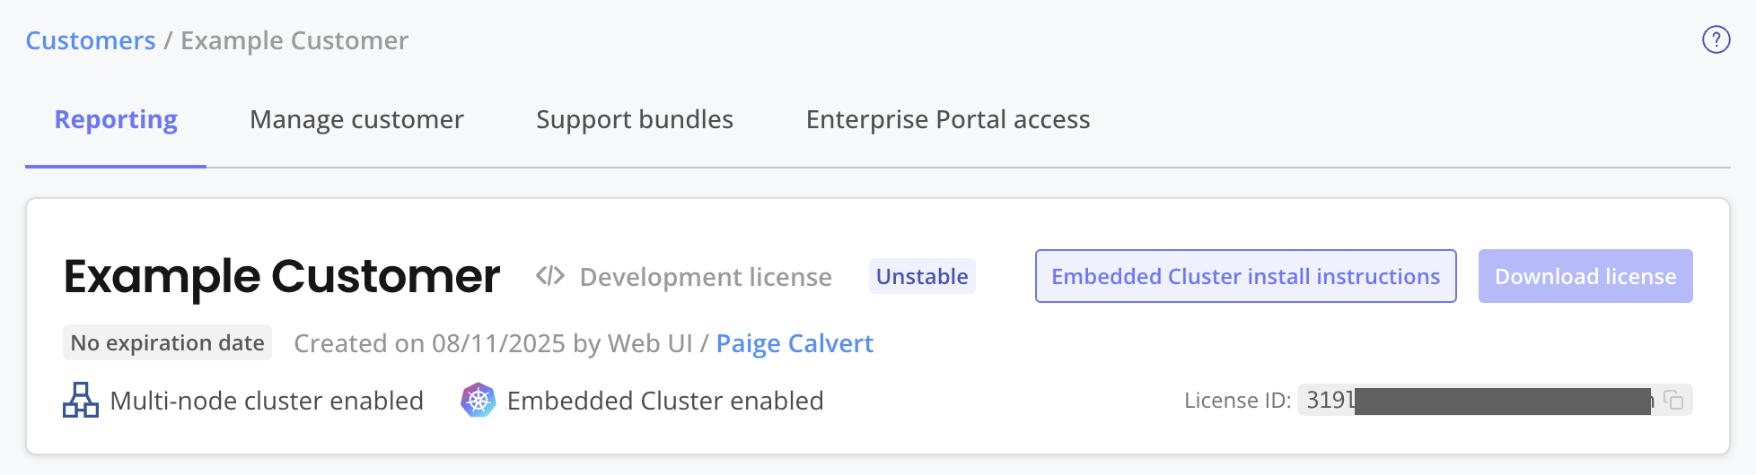The width and height of the screenshot is (1756, 475).
Task: Click Embedded Cluster install instructions button
Action: [x=1245, y=276]
